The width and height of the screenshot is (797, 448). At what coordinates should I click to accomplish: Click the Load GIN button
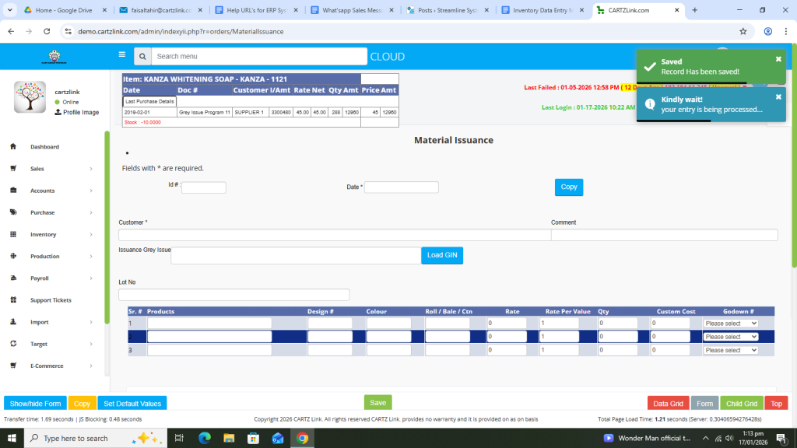pos(442,255)
